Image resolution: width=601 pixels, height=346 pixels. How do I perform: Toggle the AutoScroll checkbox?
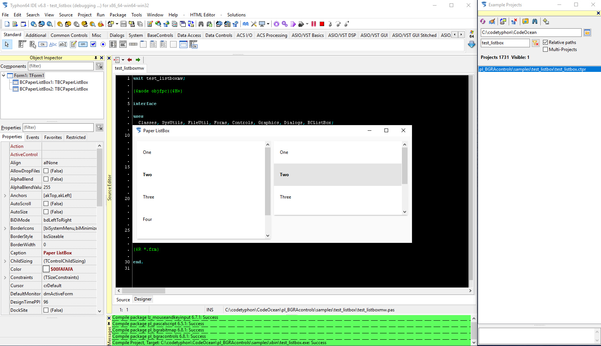(46, 204)
